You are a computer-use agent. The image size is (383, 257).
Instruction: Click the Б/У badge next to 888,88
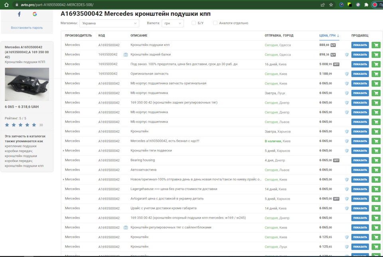[333, 45]
